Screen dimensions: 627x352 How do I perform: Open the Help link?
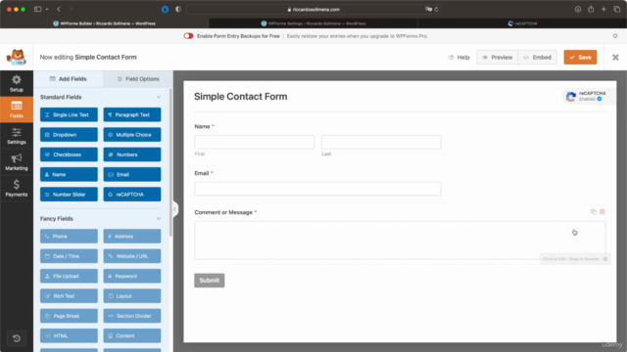pyautogui.click(x=459, y=58)
